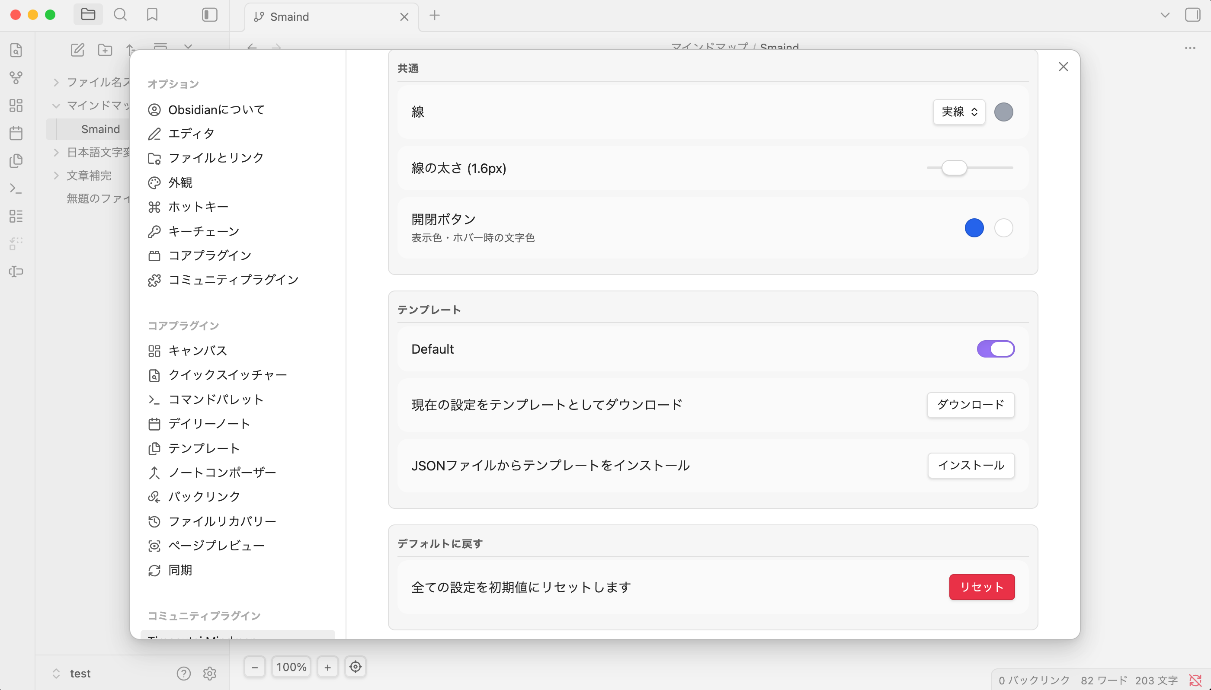The height and width of the screenshot is (690, 1211).
Task: Navigate back with the left arrow
Action: point(252,48)
